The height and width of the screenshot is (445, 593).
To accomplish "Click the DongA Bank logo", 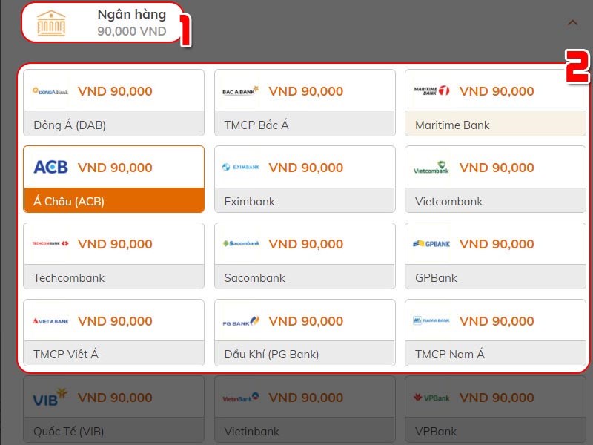I will [x=50, y=91].
